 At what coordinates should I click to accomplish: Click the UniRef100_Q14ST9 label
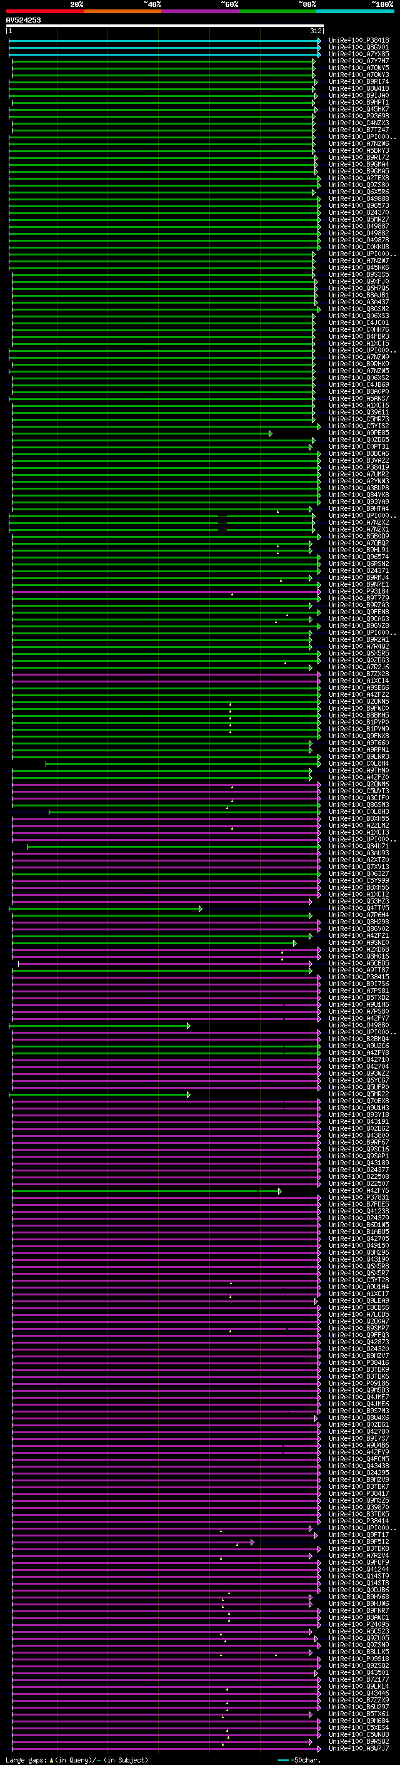point(359,1577)
